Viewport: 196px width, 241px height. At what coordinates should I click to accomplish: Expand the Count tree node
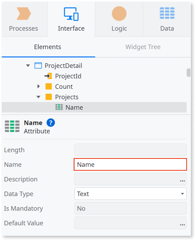(x=39, y=86)
